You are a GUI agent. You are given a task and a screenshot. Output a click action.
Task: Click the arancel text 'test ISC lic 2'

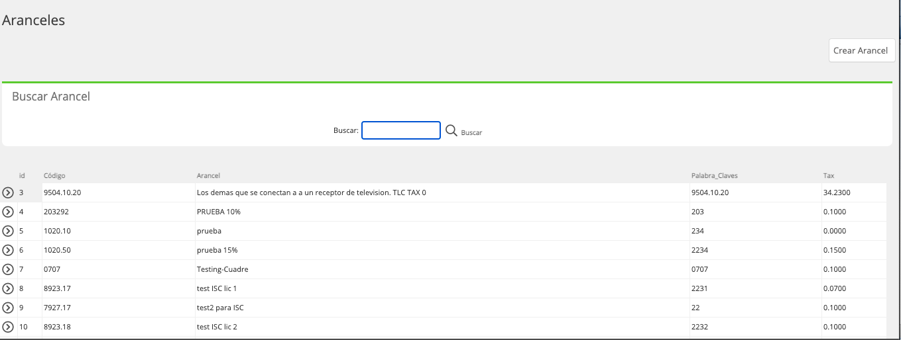coord(217,327)
